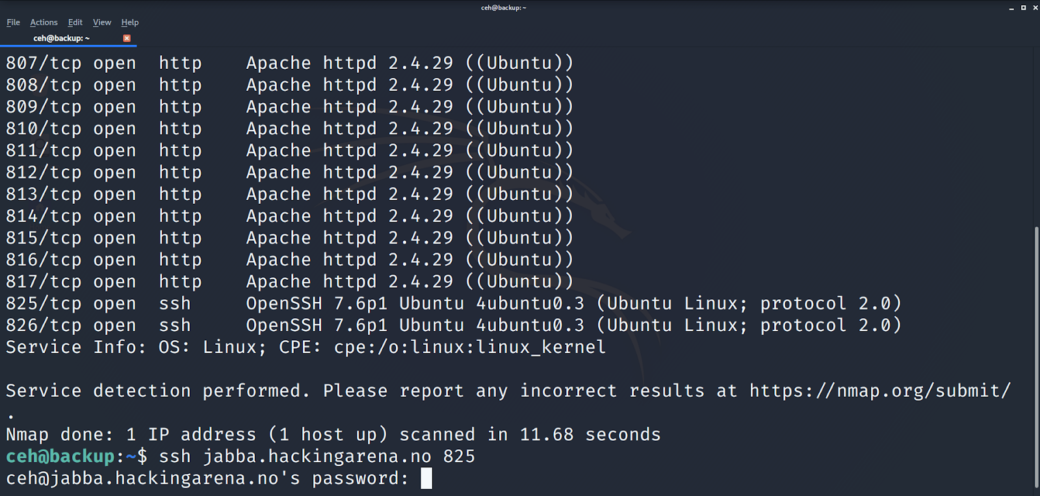1040x496 pixels.
Task: Open the File menu
Action: coord(13,22)
